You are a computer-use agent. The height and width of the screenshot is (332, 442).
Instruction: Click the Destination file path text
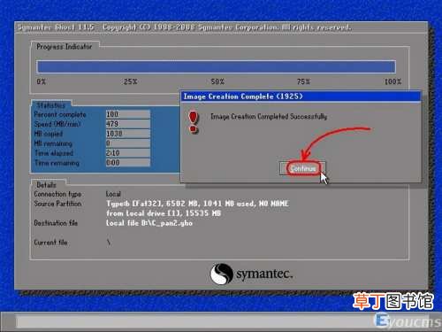tap(149, 223)
